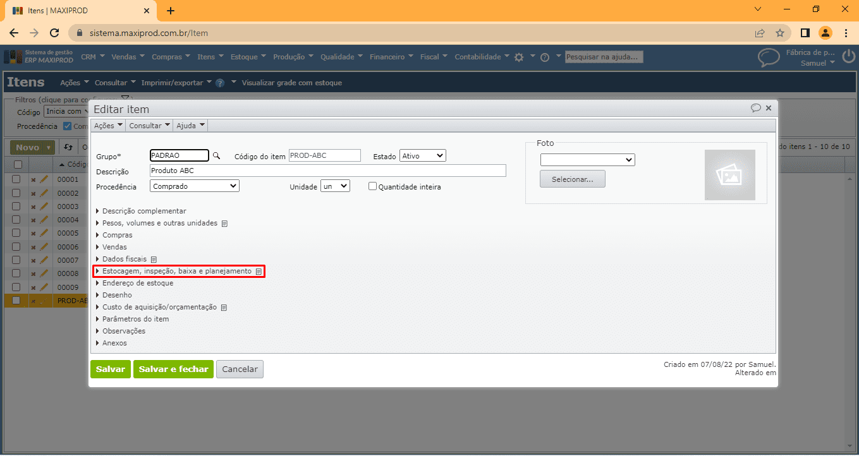The width and height of the screenshot is (859, 456).
Task: Check the checkbox for item 00002
Action: click(16, 193)
